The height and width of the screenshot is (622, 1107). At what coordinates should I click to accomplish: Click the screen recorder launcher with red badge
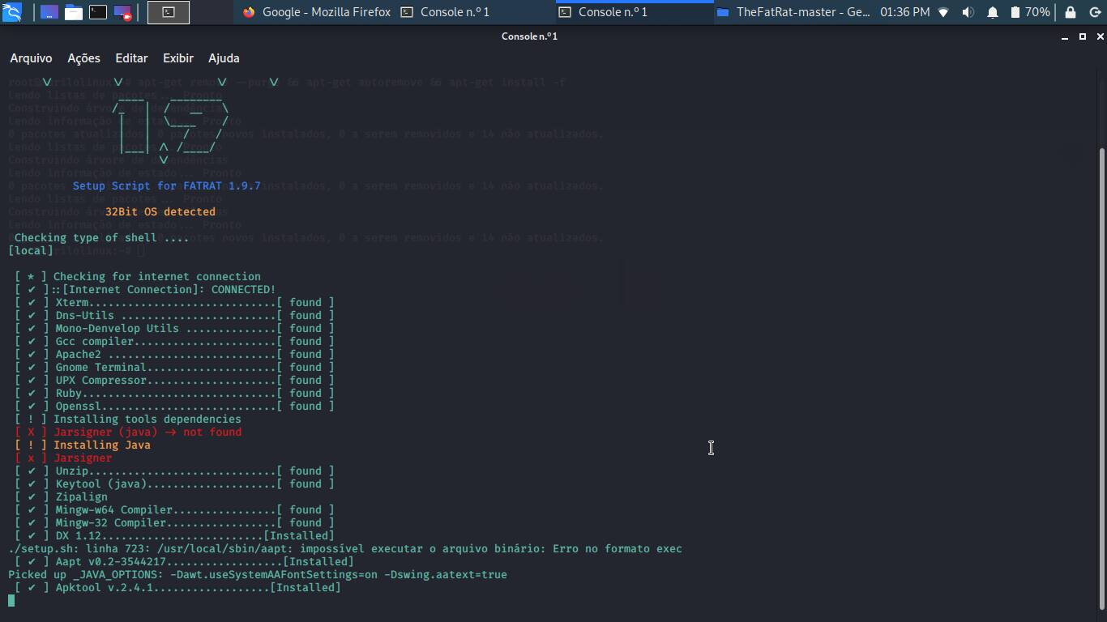[x=122, y=12]
